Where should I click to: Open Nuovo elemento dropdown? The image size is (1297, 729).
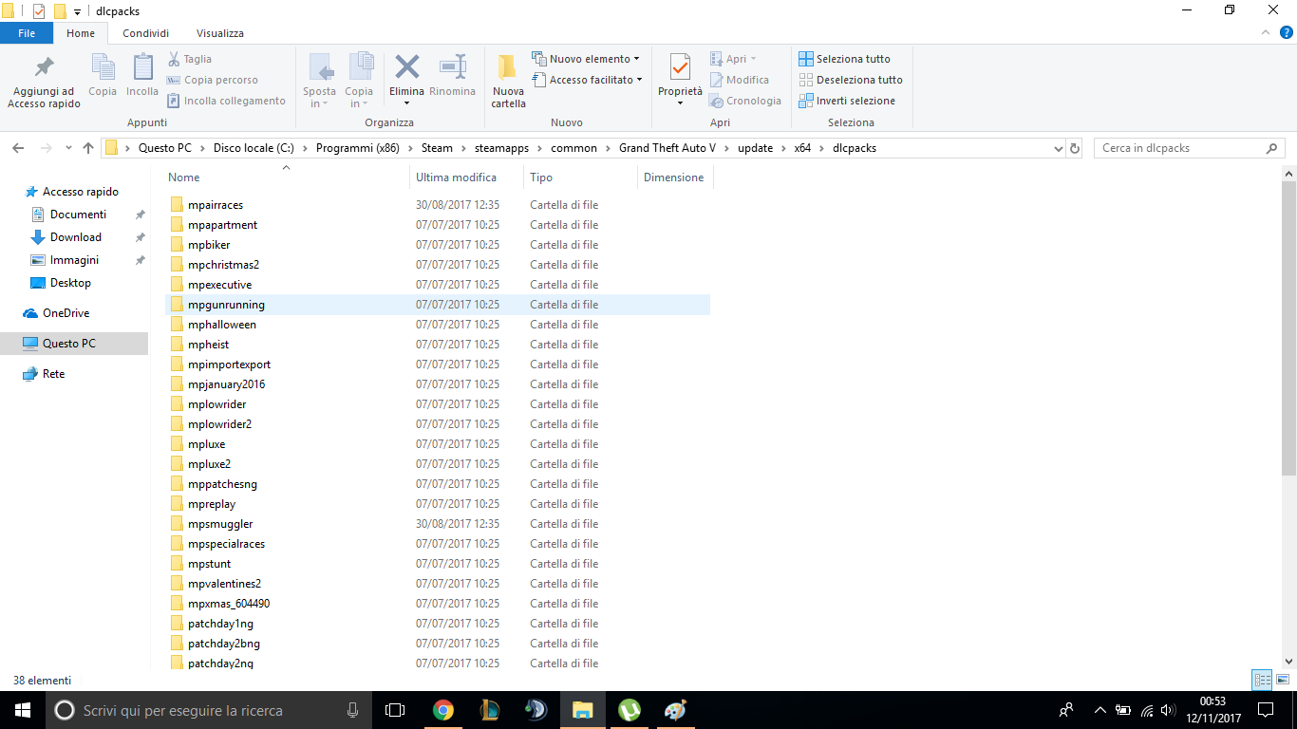tap(586, 59)
